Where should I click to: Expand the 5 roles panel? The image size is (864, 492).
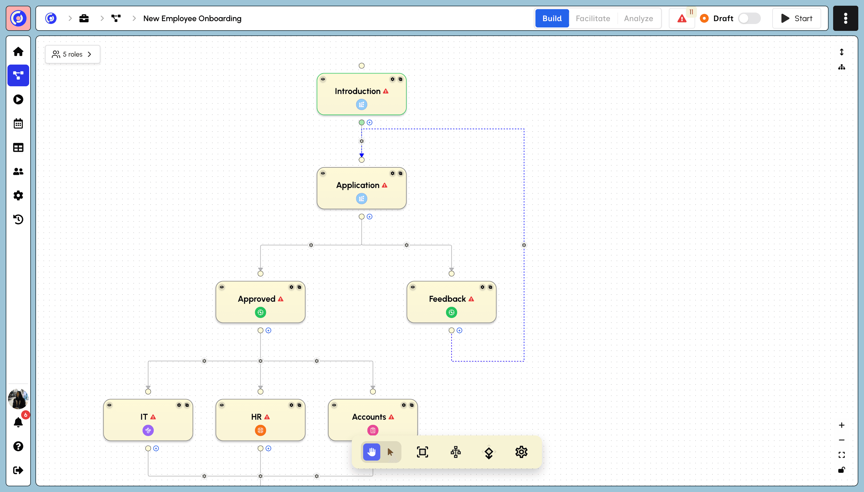click(x=72, y=54)
